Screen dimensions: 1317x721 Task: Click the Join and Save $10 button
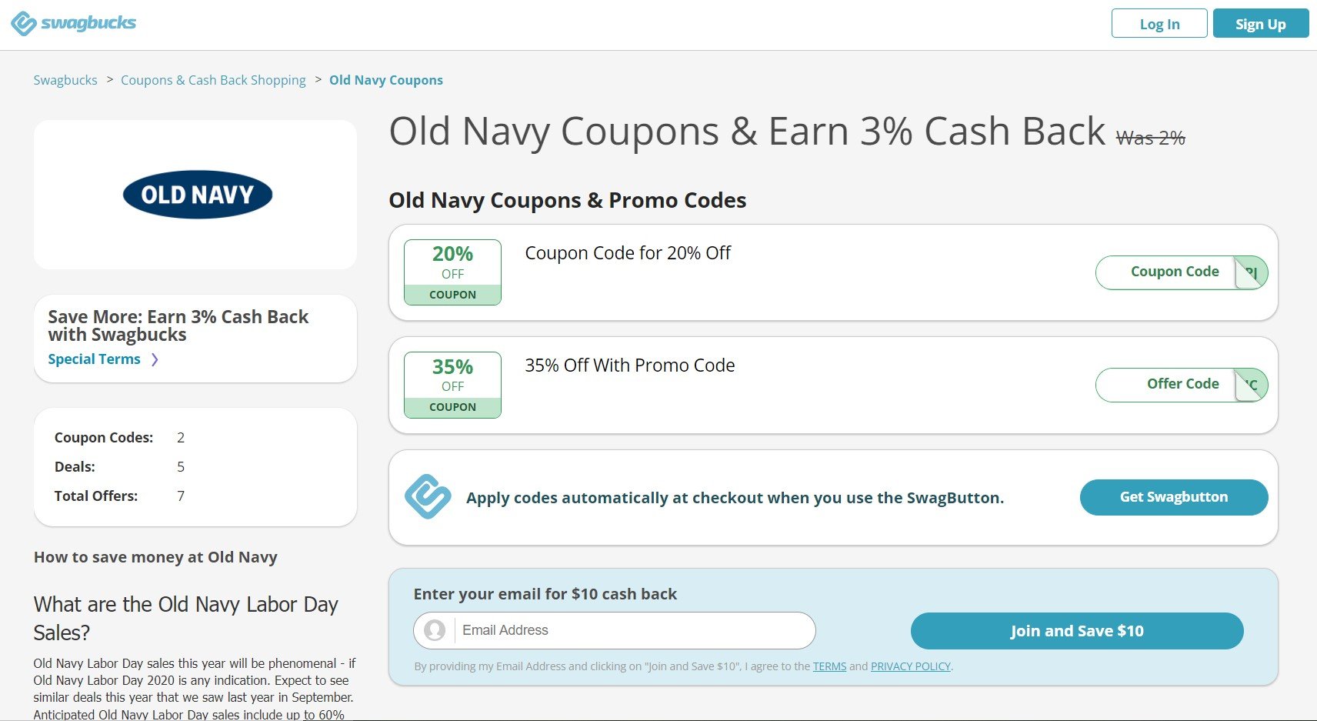[1077, 631]
